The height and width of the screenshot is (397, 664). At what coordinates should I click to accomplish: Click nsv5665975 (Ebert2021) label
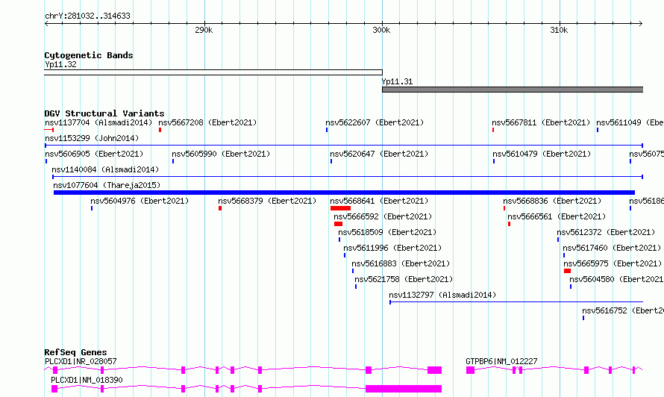(613, 263)
